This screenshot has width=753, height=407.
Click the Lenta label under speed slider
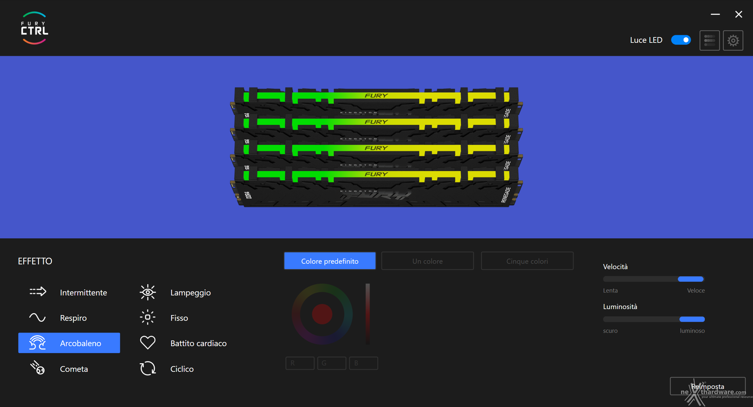click(x=610, y=290)
